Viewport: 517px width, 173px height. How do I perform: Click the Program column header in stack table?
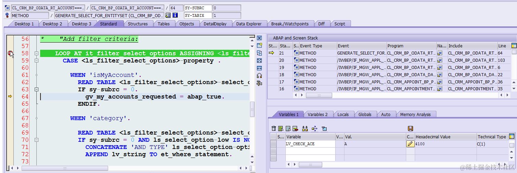[411, 46]
